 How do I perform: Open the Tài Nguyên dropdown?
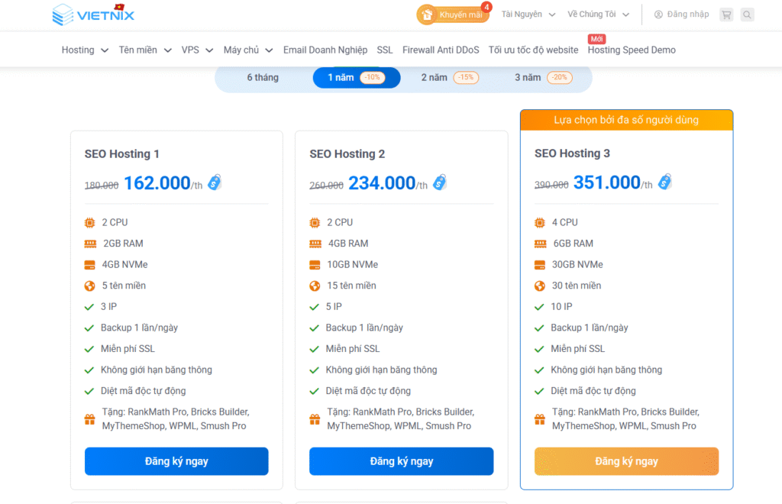[528, 15]
